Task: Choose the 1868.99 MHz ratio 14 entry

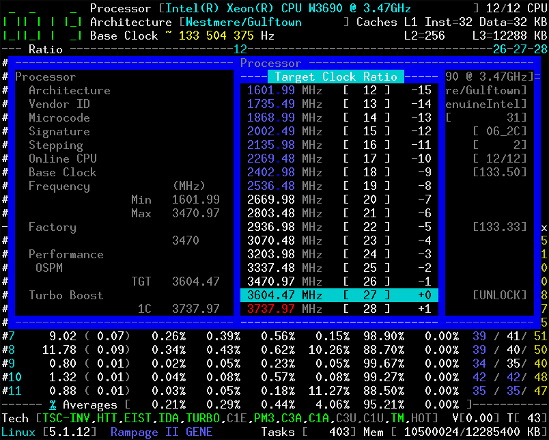Action: (x=339, y=118)
